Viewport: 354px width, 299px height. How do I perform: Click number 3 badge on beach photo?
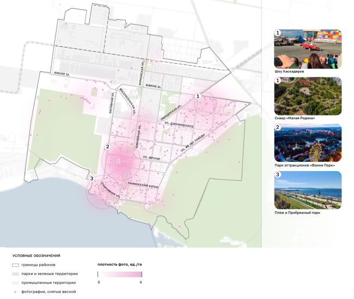pos(278,175)
